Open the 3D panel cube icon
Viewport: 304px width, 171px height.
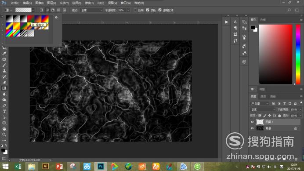coord(244,62)
